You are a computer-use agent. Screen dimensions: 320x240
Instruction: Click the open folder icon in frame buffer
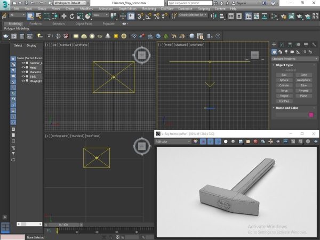click(x=248, y=141)
